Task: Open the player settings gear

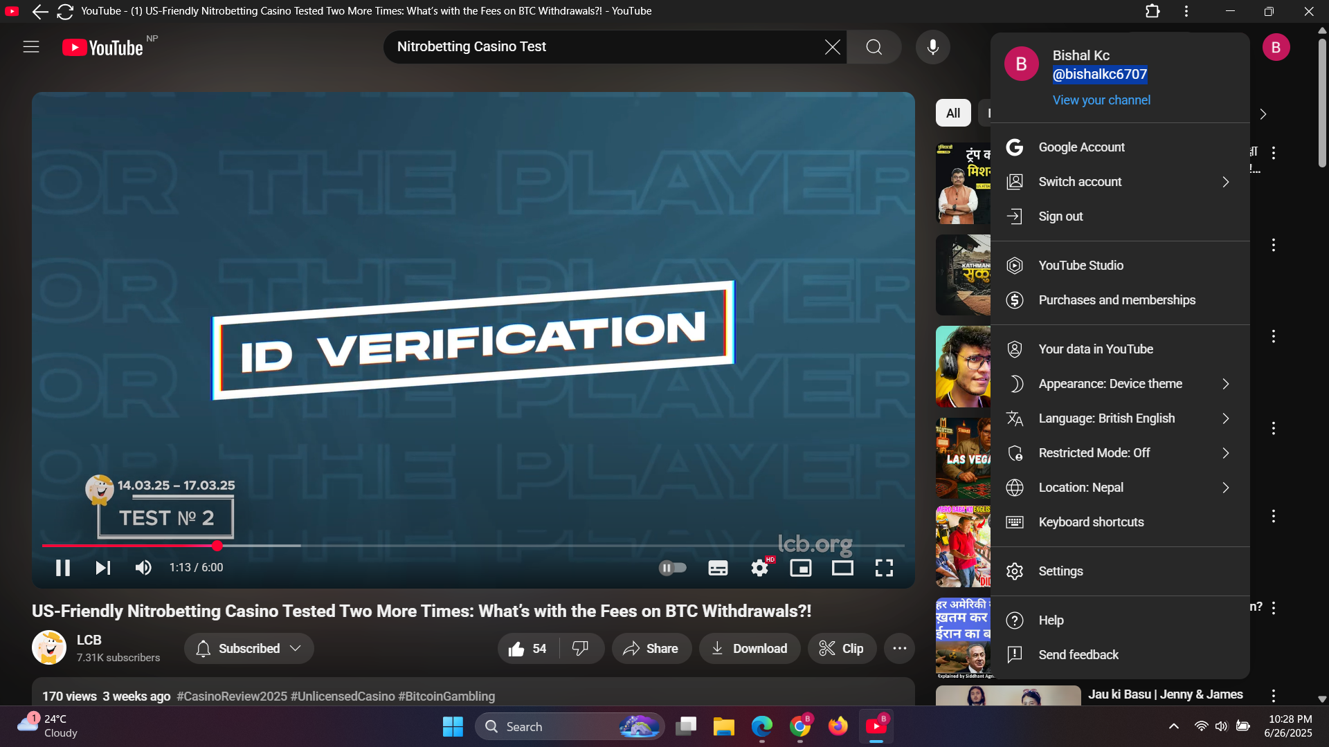Action: (x=760, y=568)
